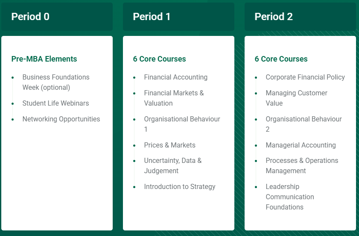
Task: Open Student Life Webinars item
Action: click(x=55, y=103)
